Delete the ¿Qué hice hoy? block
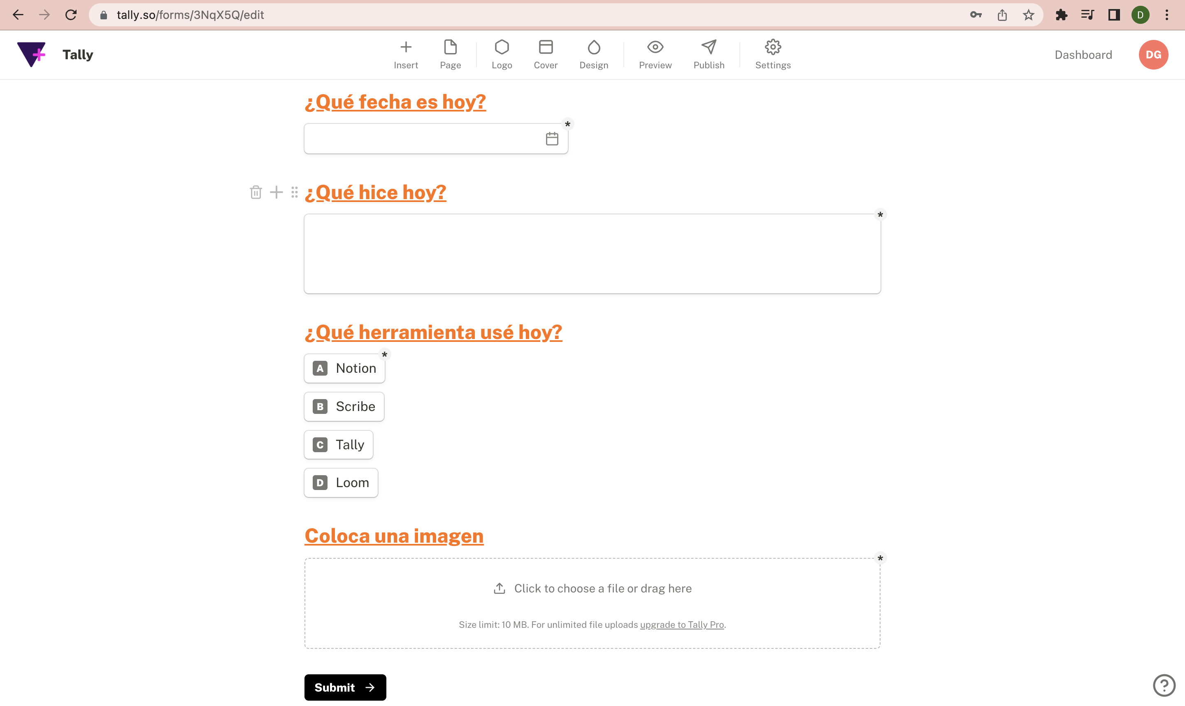1185x706 pixels. tap(256, 192)
